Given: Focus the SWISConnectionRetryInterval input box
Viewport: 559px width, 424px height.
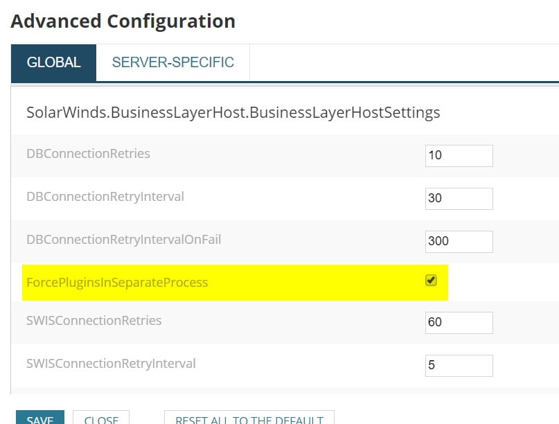Looking at the screenshot, I should coord(459,365).
